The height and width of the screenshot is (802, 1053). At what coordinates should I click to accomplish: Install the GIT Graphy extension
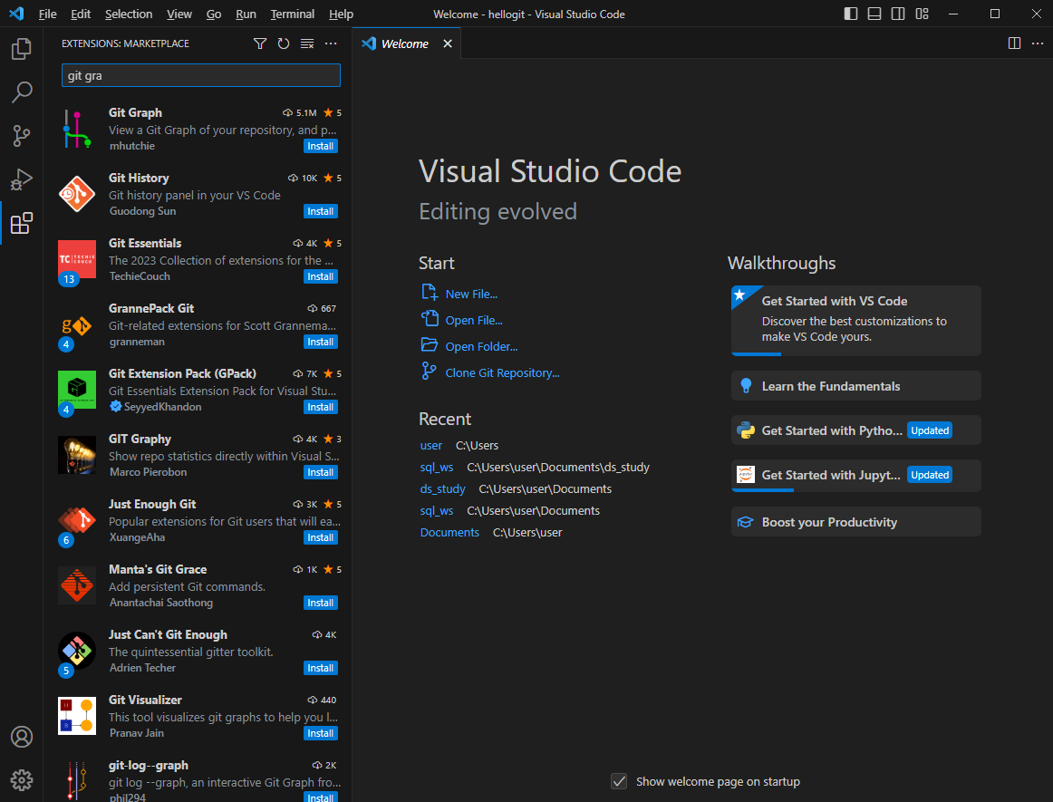pos(320,472)
